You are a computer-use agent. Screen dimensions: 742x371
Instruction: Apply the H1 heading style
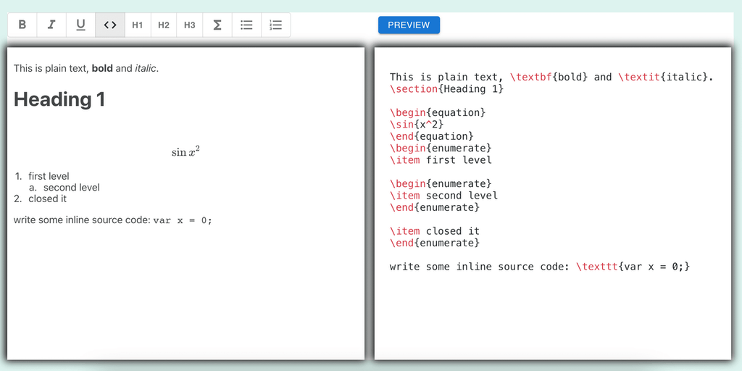138,25
